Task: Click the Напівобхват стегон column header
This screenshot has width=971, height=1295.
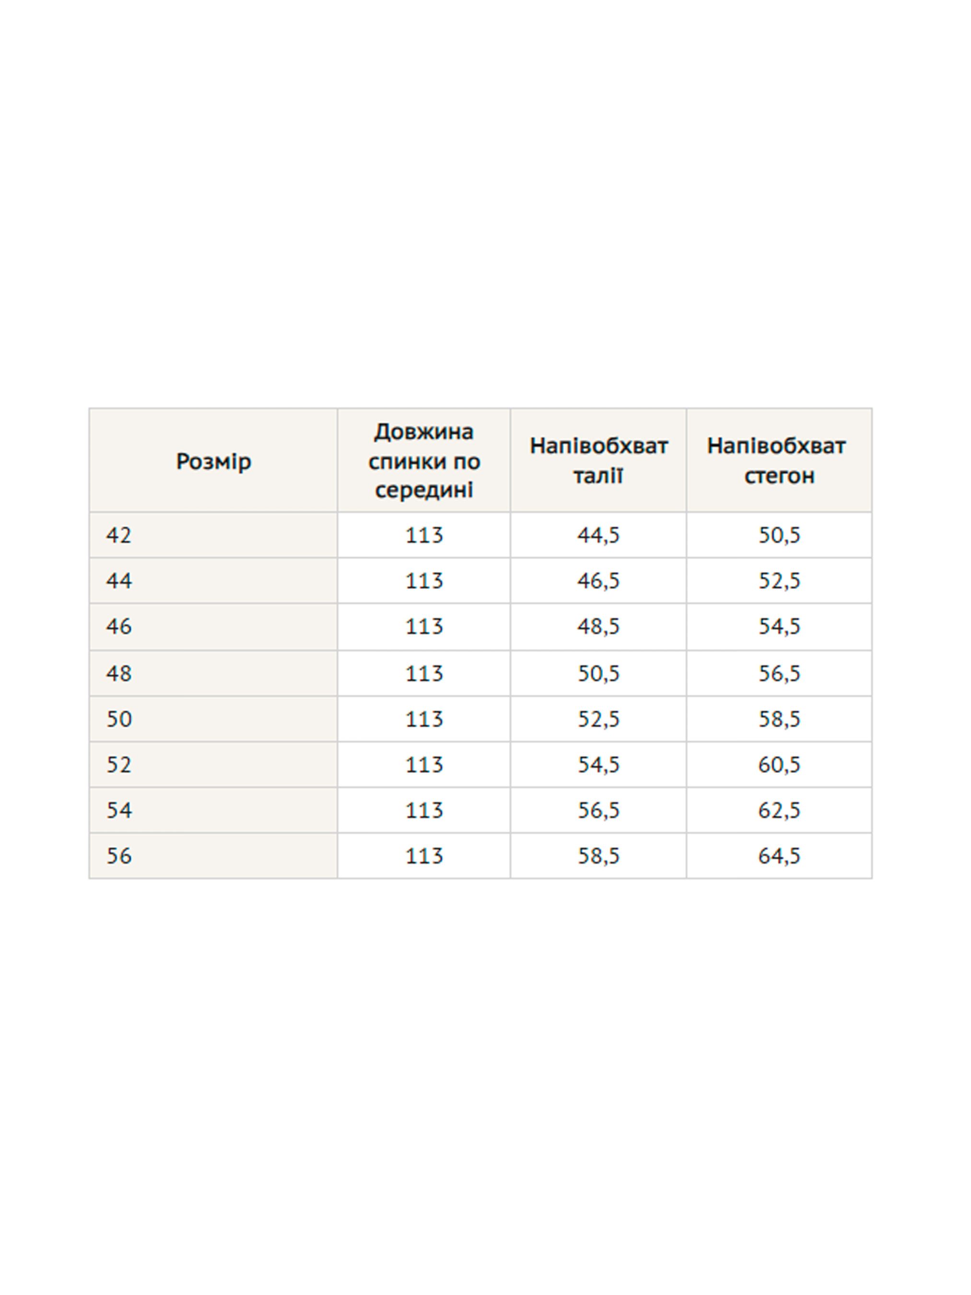Action: click(x=778, y=461)
